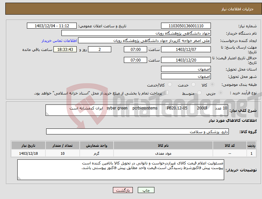The width and height of the screenshot is (262, 199).
Task: Click the delivery city field اصفهان
Action: [x=186, y=77]
